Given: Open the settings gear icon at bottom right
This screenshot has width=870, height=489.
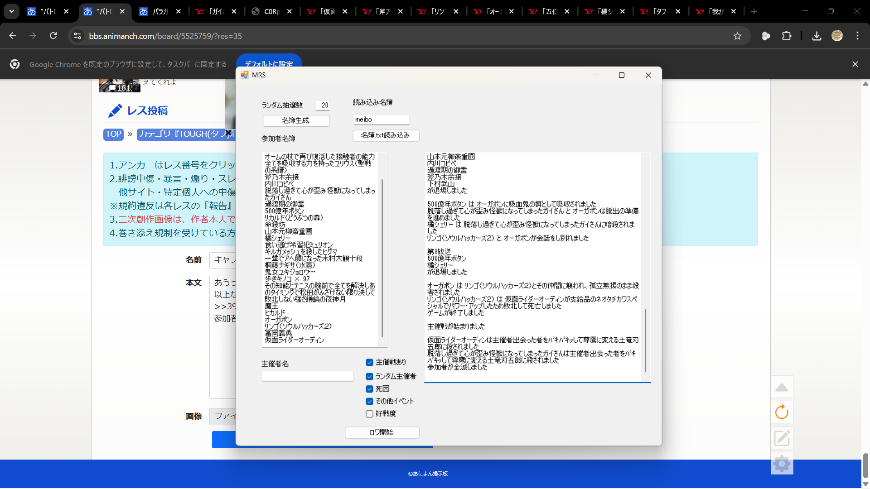Looking at the screenshot, I should click(782, 464).
